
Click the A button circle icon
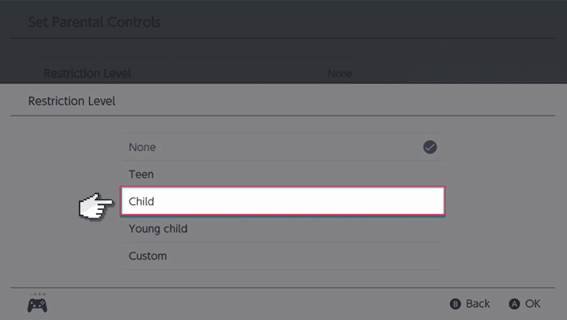coord(514,304)
